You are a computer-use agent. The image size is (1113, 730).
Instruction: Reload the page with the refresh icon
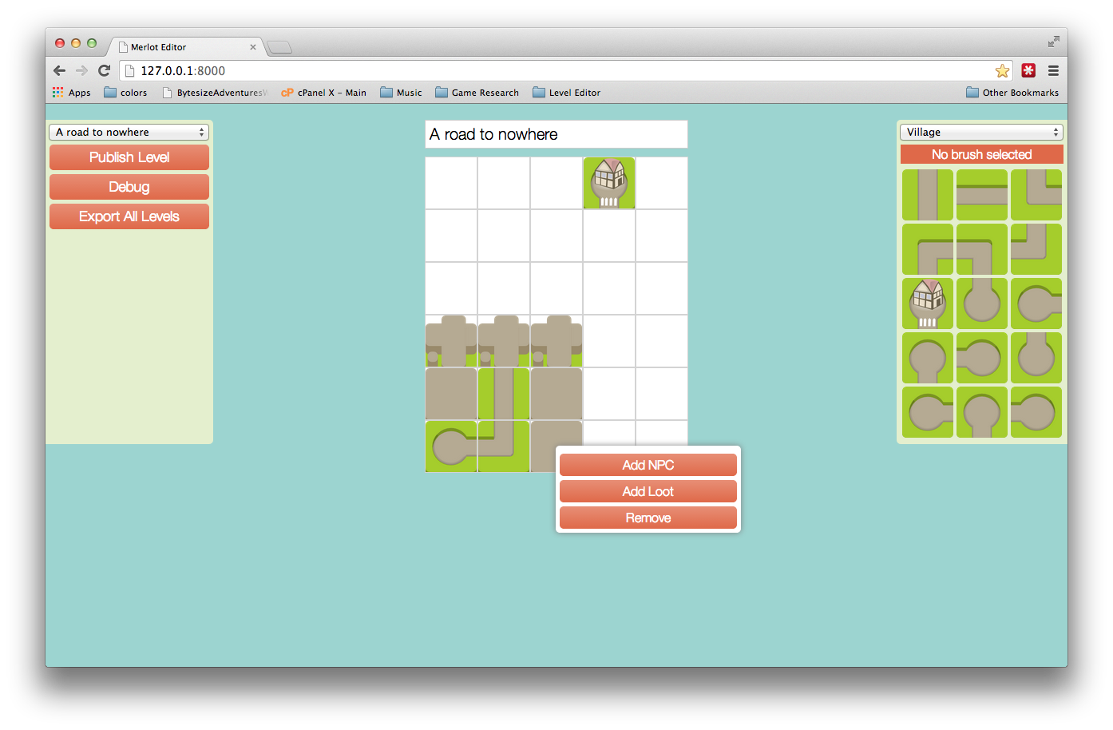click(x=104, y=70)
